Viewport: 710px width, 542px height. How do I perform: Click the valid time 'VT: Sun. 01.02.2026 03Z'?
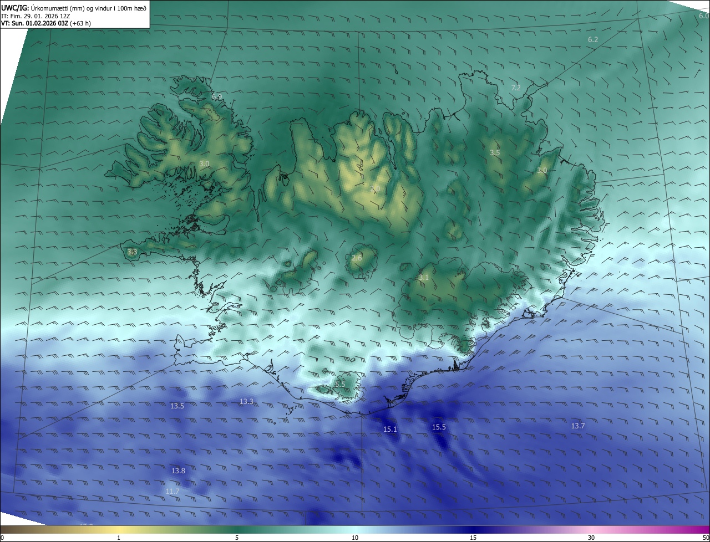(35, 23)
